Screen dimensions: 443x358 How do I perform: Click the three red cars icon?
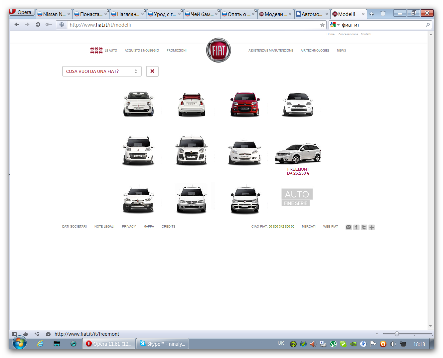(x=96, y=50)
